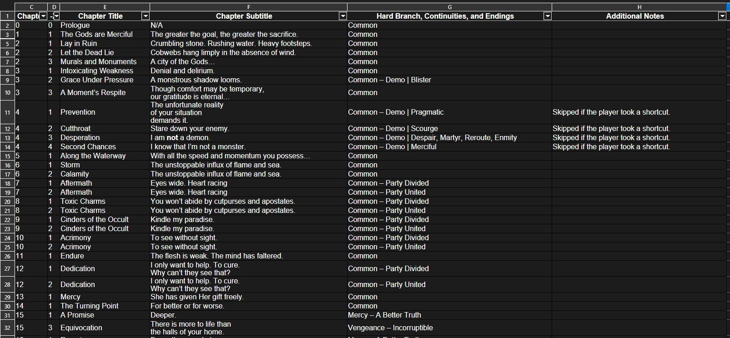Open the Chapter Title filter dropdown
The width and height of the screenshot is (730, 338).
pos(146,16)
